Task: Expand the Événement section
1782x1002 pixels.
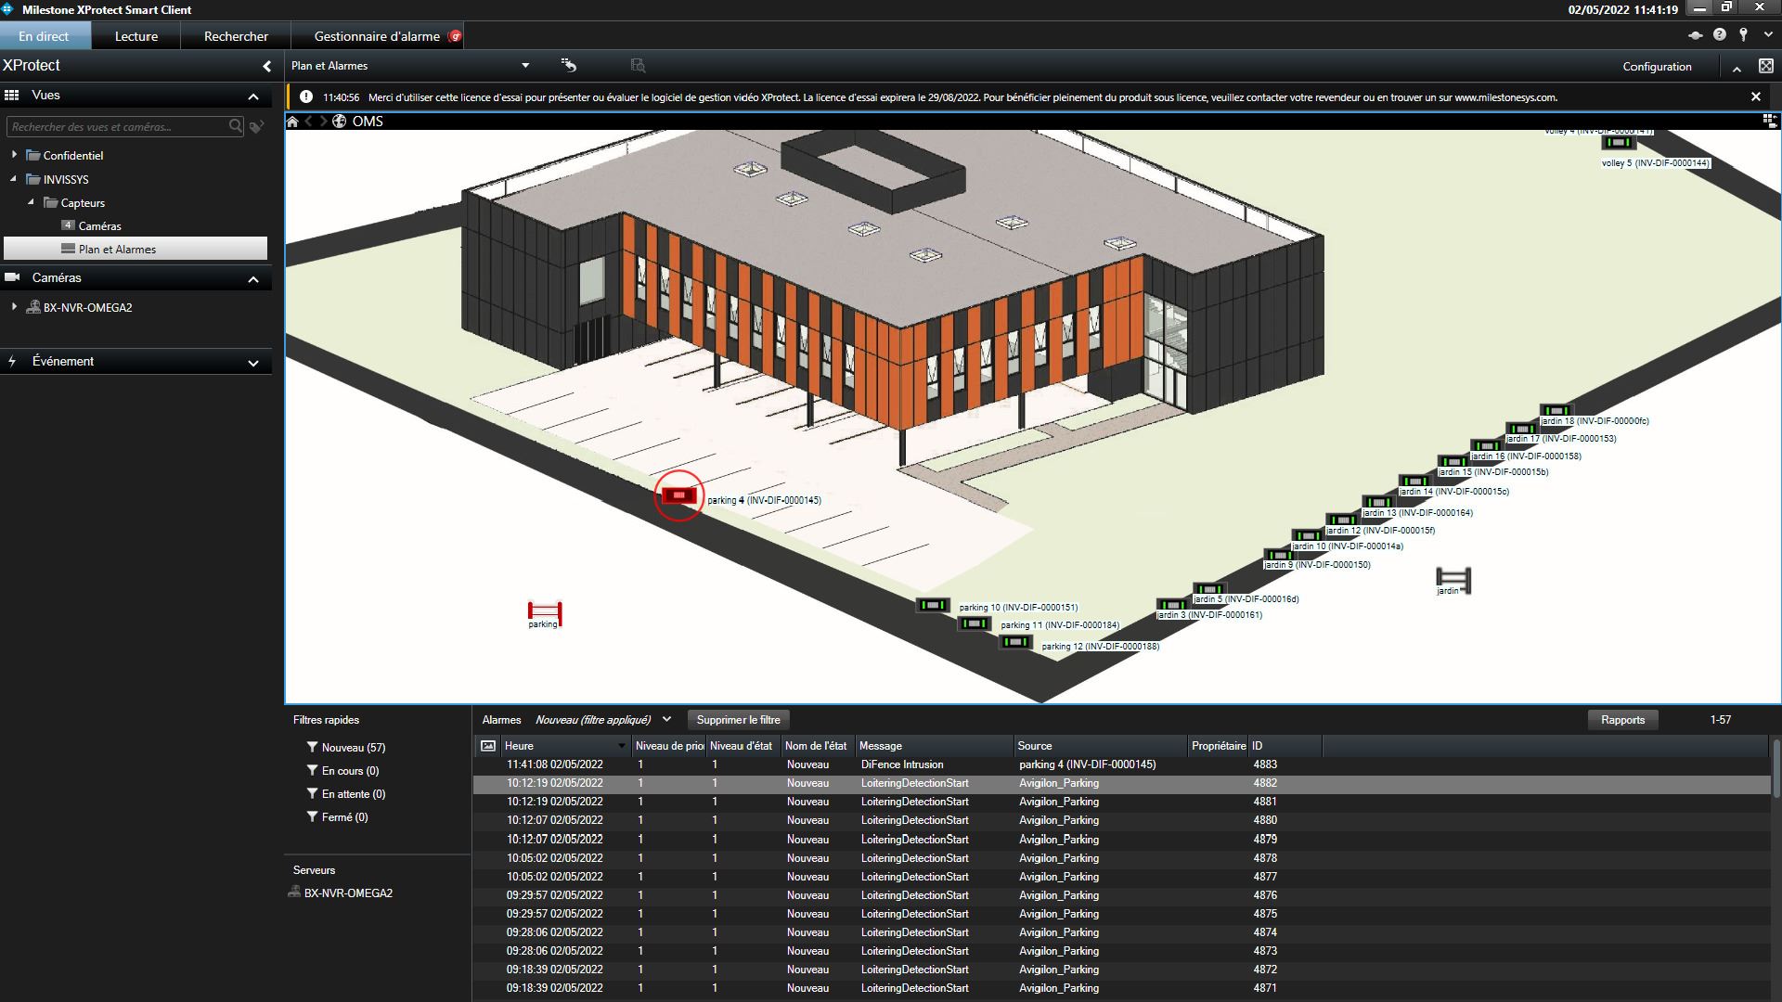Action: point(253,363)
